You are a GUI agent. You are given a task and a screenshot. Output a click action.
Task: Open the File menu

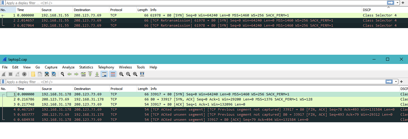pyautogui.click(x=5, y=67)
